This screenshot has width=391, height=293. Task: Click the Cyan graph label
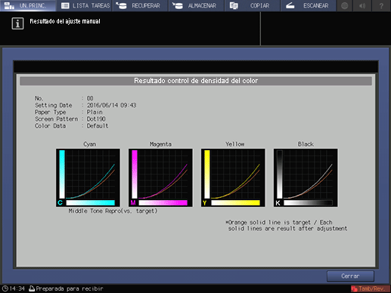90,144
